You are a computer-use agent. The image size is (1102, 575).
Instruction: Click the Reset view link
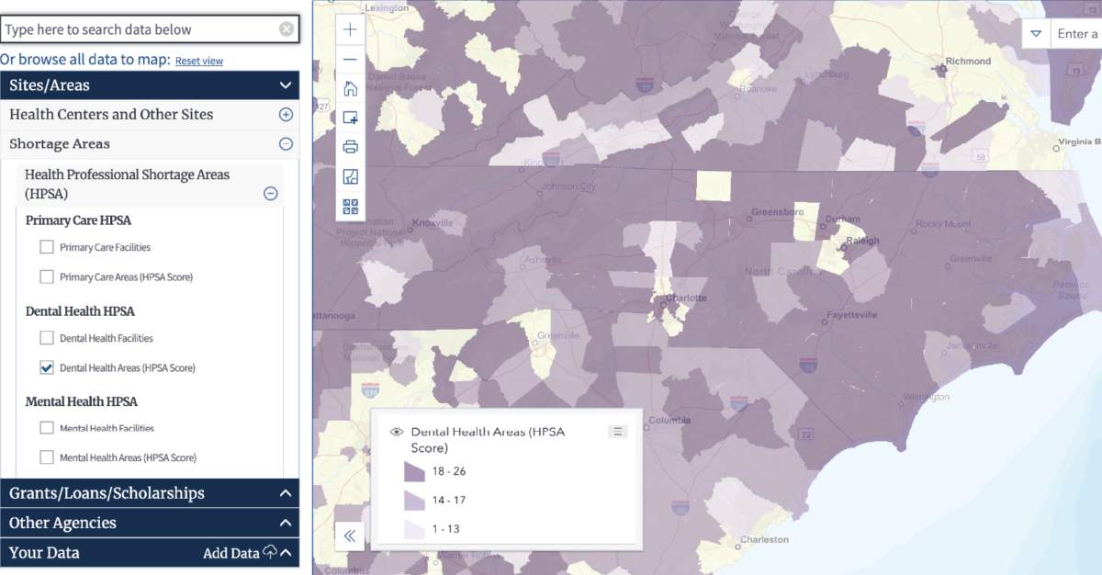click(198, 61)
